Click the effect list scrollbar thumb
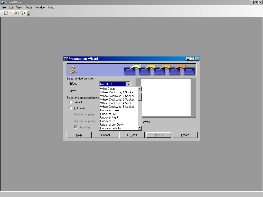 point(140,97)
